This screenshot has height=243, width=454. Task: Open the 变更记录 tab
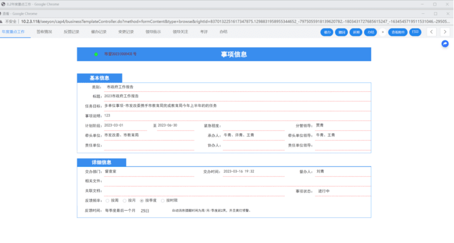click(126, 32)
